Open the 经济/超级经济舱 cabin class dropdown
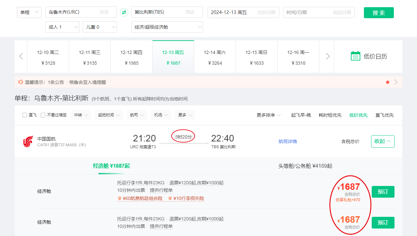The width and height of the screenshot is (417, 236). (x=167, y=27)
